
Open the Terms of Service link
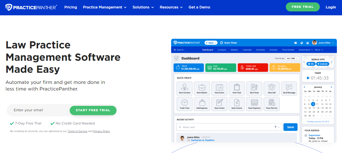tap(77, 131)
